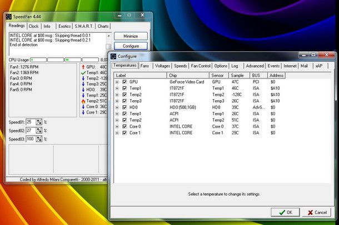The width and height of the screenshot is (339, 225).
Task: Click the OK button in Configure
Action: pyautogui.click(x=286, y=212)
